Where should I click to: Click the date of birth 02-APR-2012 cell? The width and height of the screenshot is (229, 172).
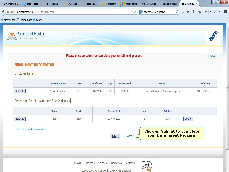(x=114, y=119)
